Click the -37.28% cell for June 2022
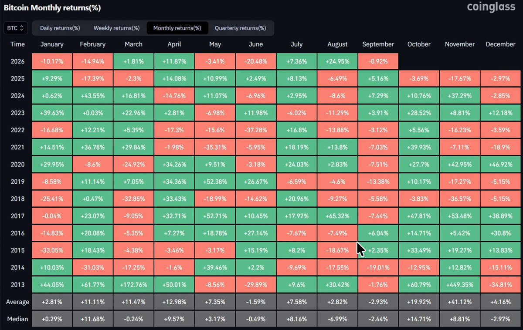 click(256, 130)
